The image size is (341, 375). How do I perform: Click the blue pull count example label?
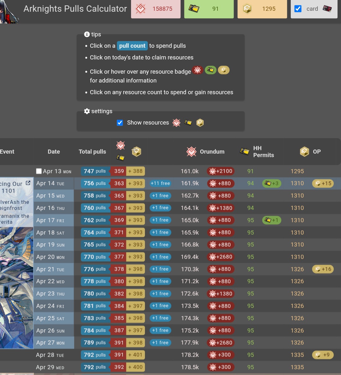tap(132, 46)
